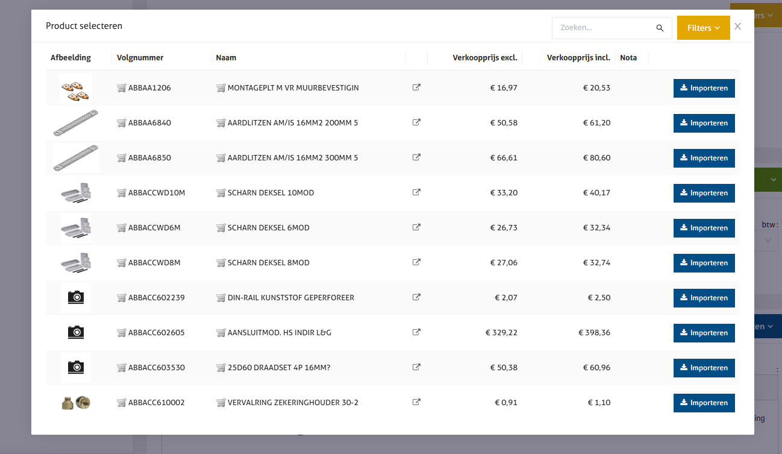
Task: Click thumbnail of AARDLITZEN 200MM product
Action: 76,123
